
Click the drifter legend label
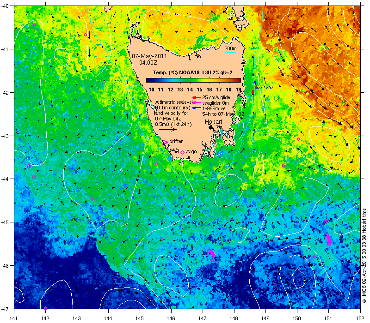[x=176, y=141]
